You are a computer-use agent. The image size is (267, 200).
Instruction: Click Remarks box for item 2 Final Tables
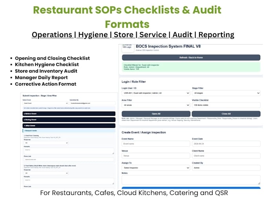click(x=69, y=181)
